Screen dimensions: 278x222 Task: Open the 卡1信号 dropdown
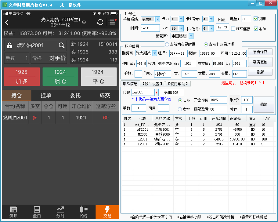tap(211, 19)
